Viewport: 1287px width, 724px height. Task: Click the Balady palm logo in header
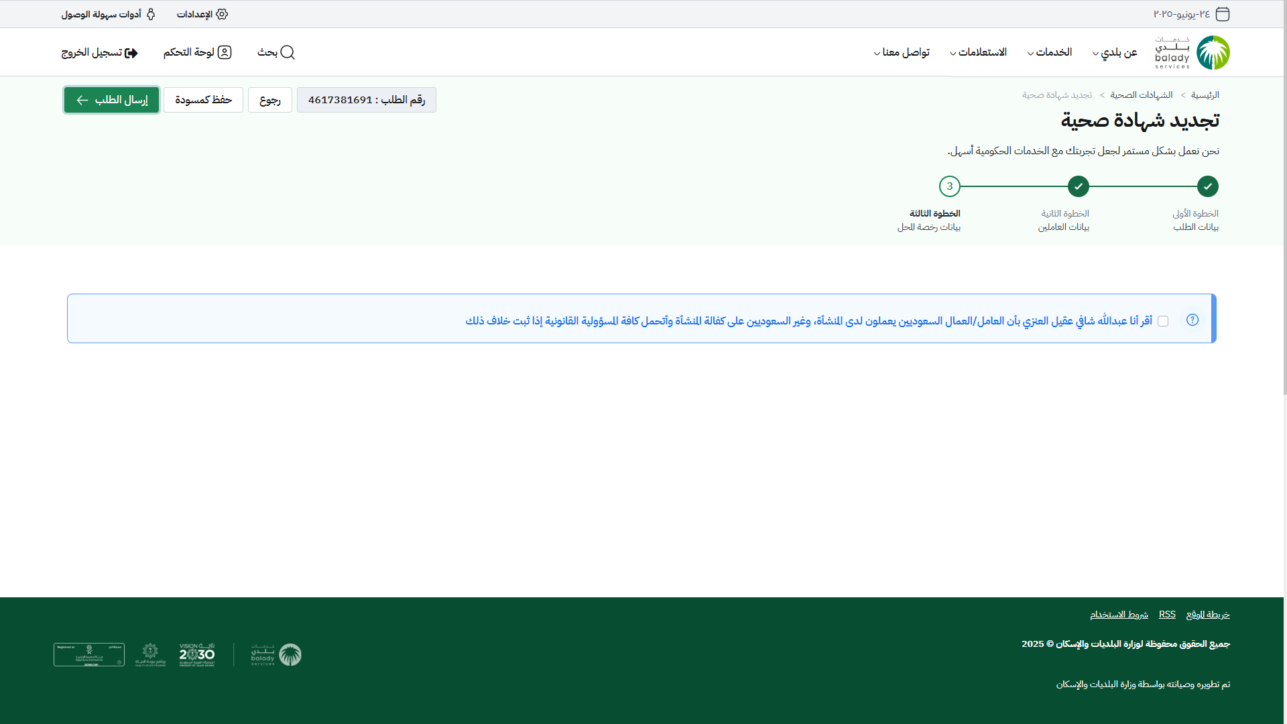pyautogui.click(x=1213, y=52)
